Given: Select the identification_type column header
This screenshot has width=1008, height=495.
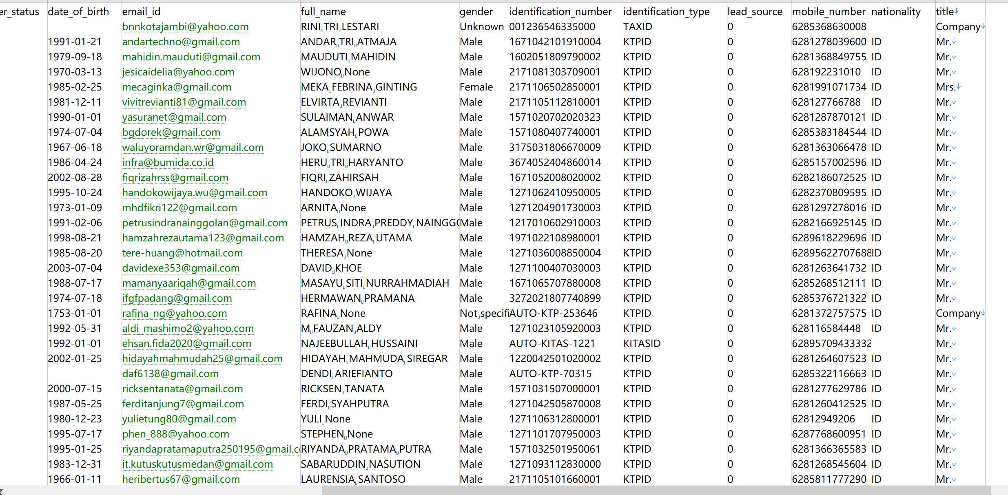Looking at the screenshot, I should (x=666, y=12).
